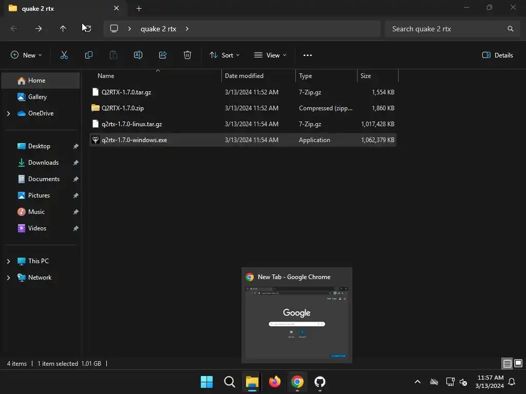Click the search magnifier in search box

[510, 29]
